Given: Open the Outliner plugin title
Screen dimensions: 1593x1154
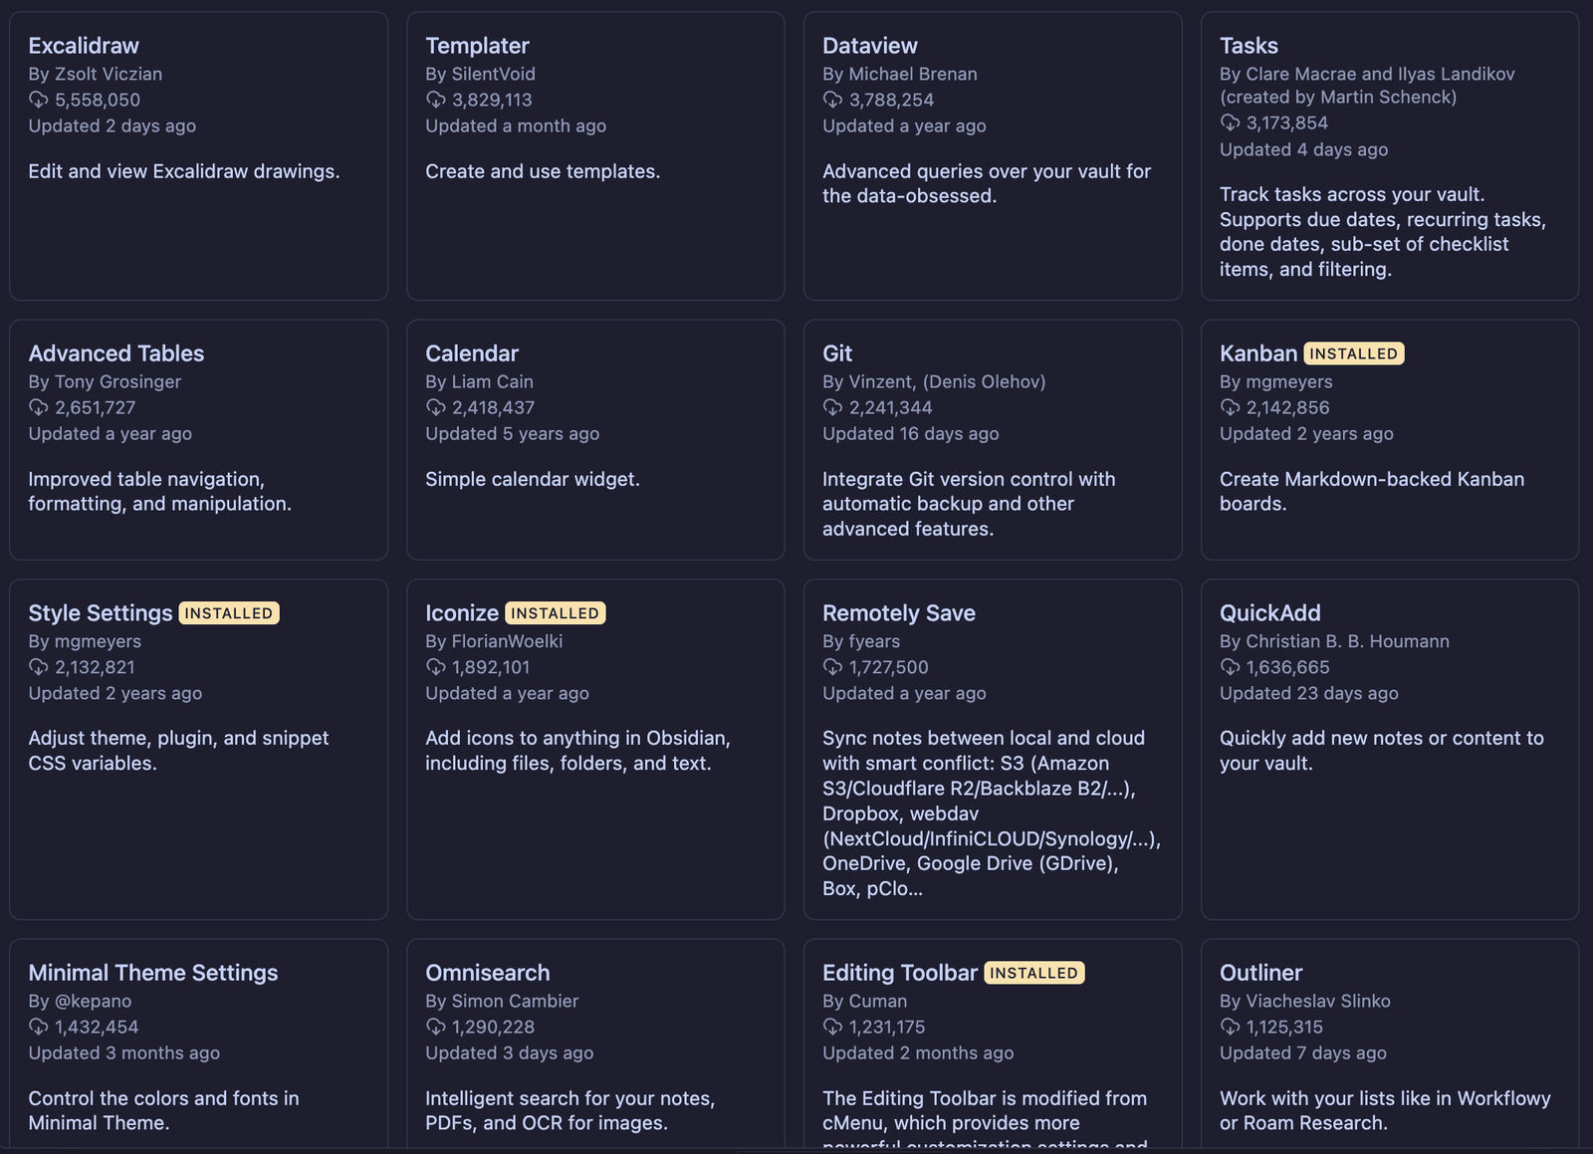Looking at the screenshot, I should point(1260,973).
